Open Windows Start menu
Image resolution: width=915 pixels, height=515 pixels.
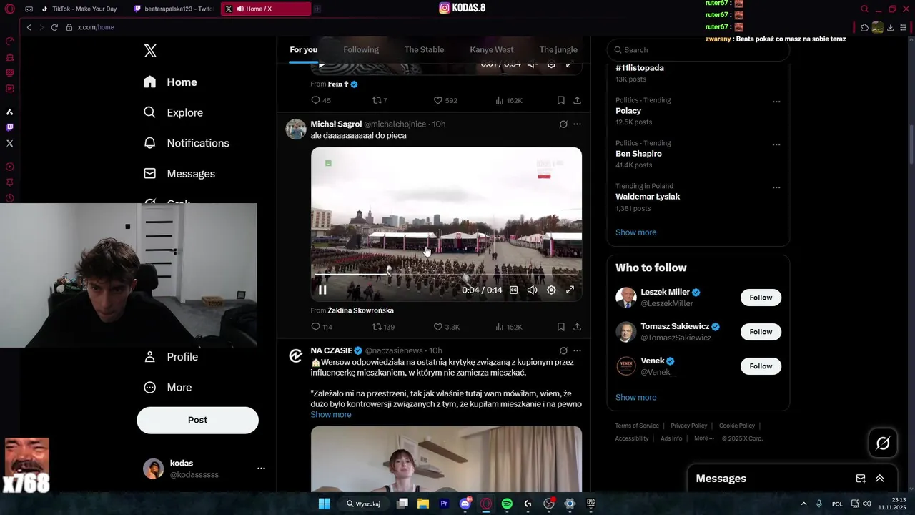coord(324,504)
